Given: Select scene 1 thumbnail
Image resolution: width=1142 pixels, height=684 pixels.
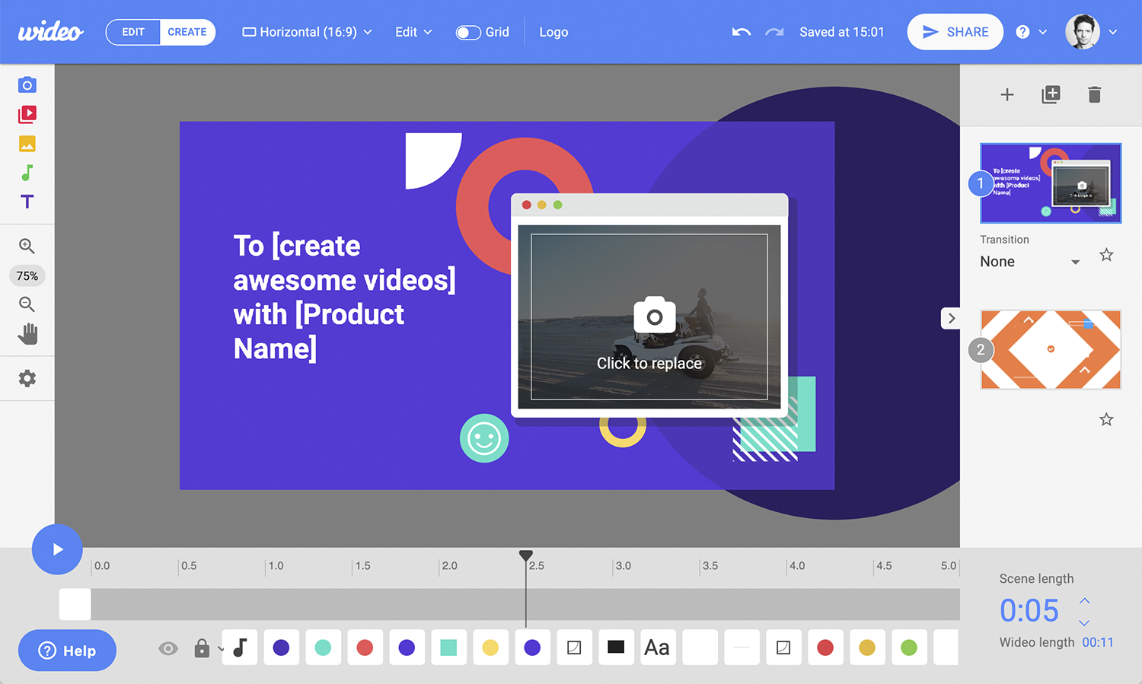Looking at the screenshot, I should (x=1051, y=183).
